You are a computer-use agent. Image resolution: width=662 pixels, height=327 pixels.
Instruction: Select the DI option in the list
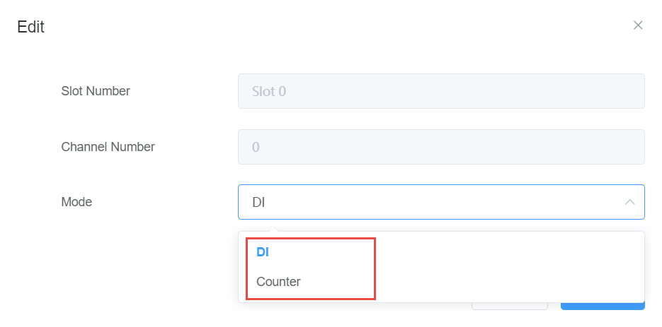click(x=263, y=252)
